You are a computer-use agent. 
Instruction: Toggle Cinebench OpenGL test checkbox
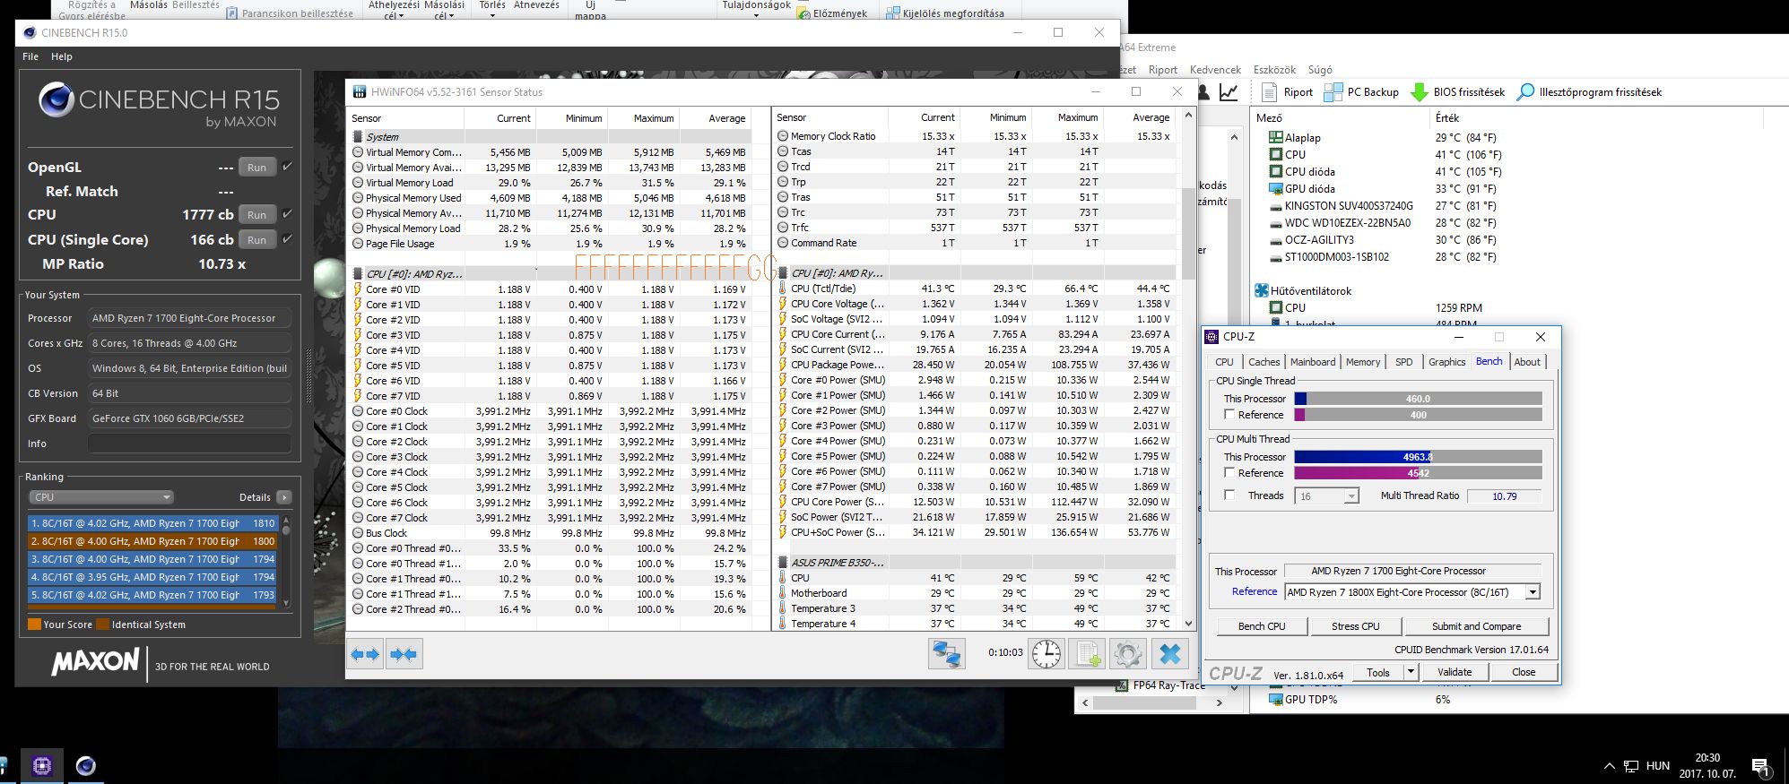[287, 167]
